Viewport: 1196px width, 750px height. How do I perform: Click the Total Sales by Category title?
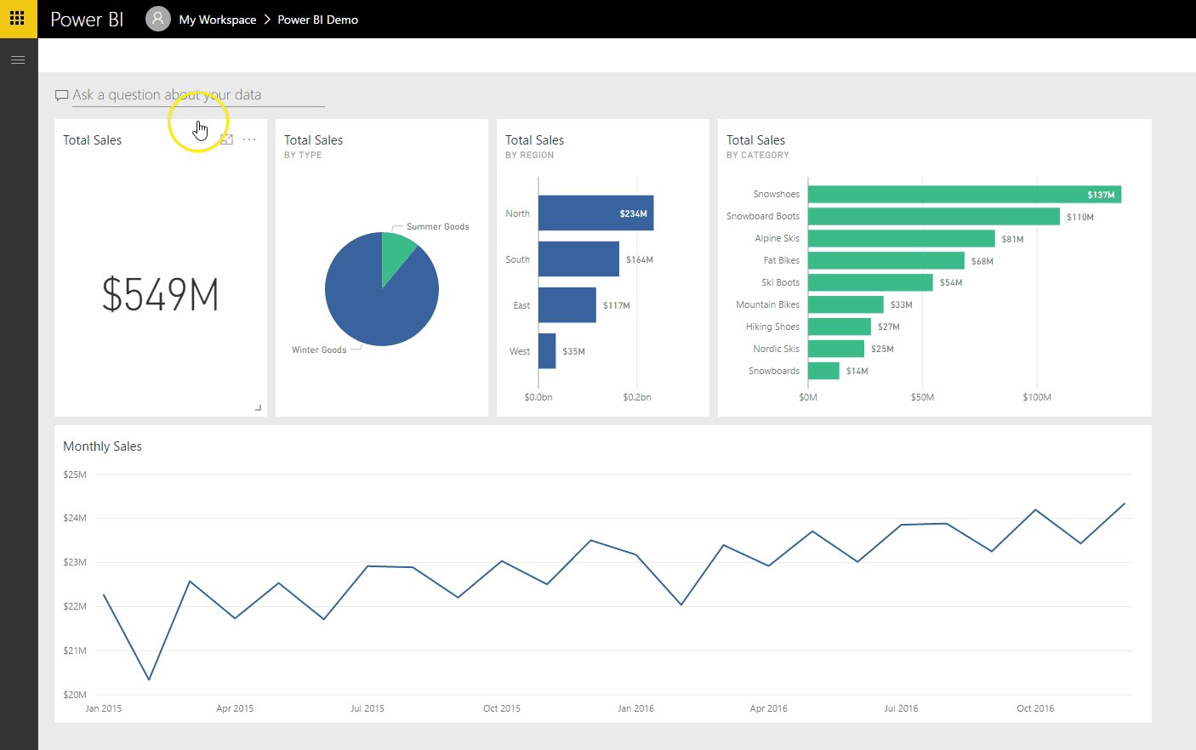tap(757, 146)
